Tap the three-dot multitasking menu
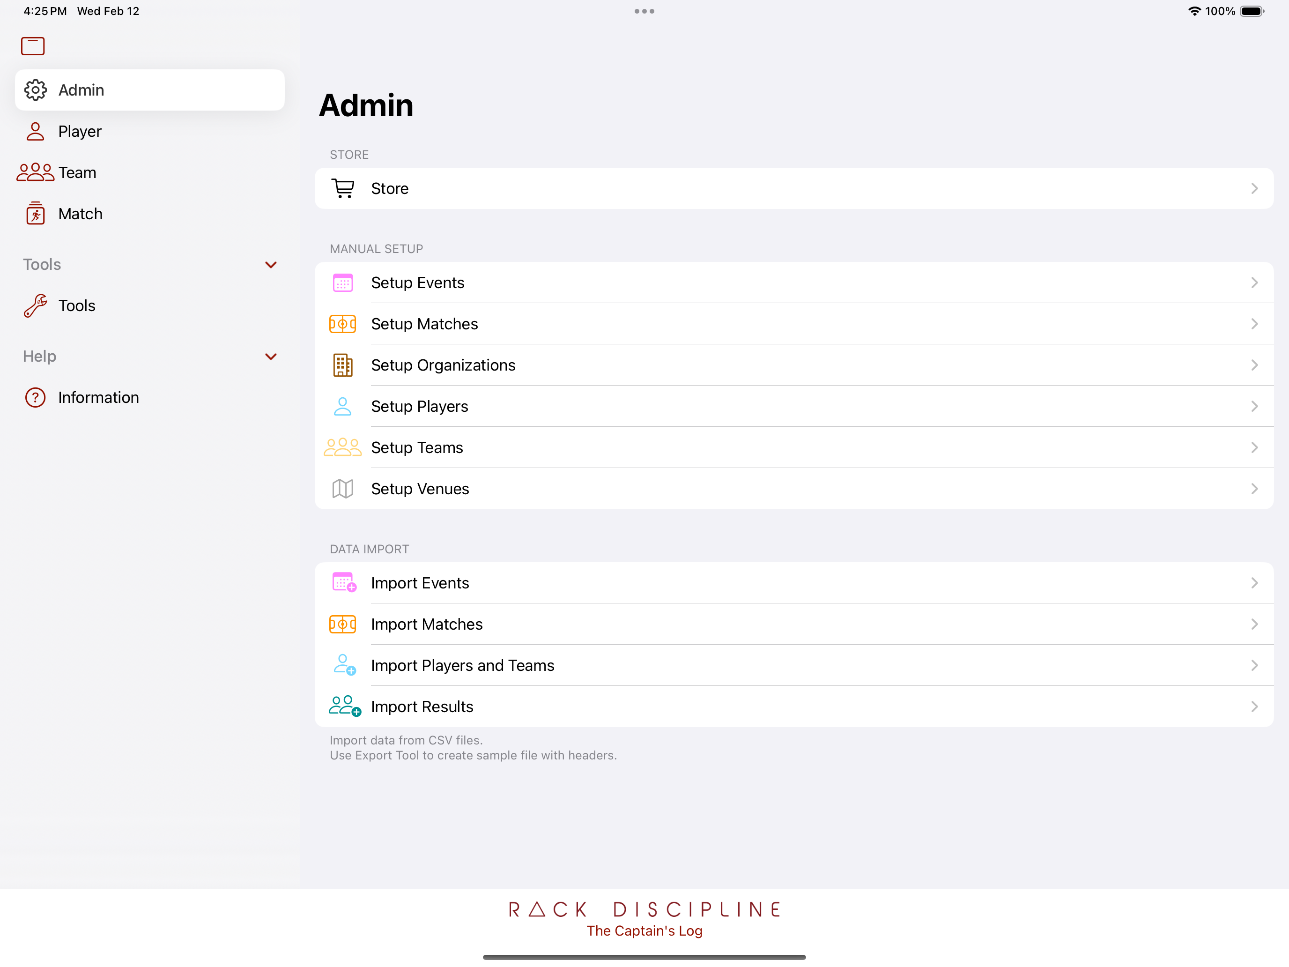This screenshot has height=967, width=1289. click(644, 11)
